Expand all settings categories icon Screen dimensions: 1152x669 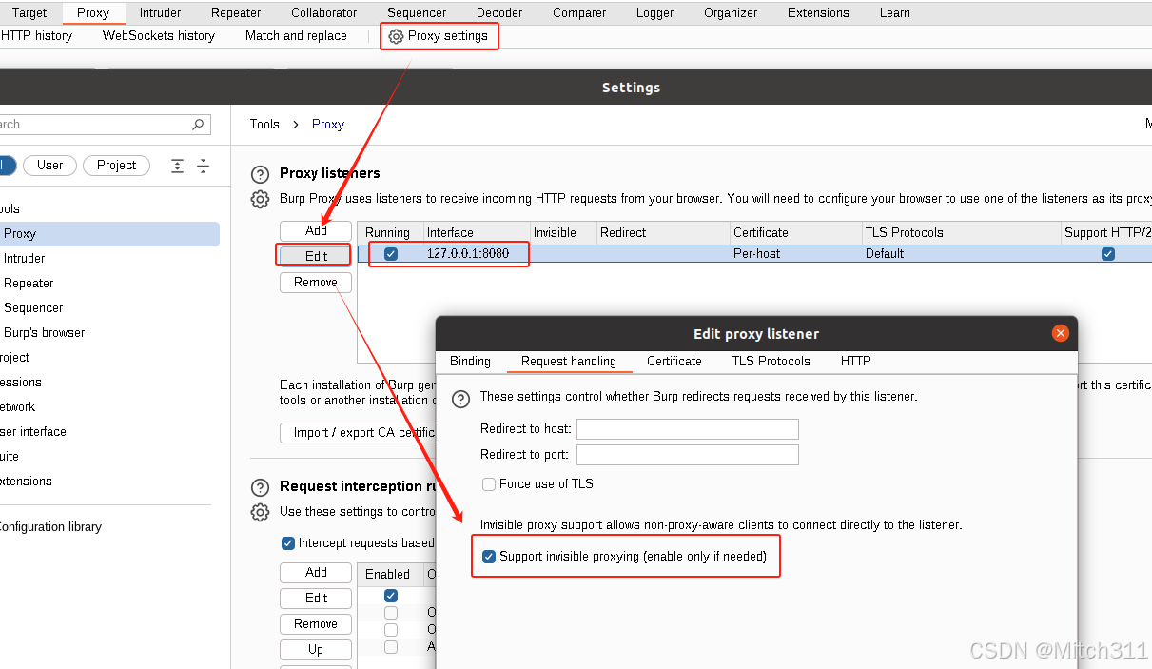coord(177,166)
